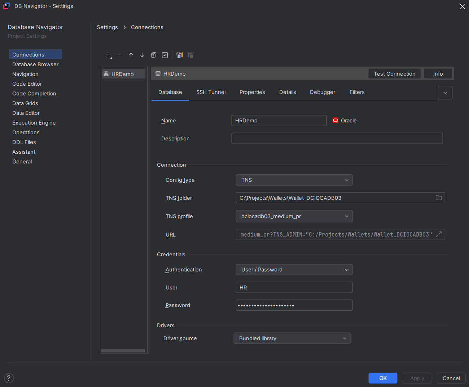Open the Details tab
Screen dimensions: 469x387
tap(288, 92)
